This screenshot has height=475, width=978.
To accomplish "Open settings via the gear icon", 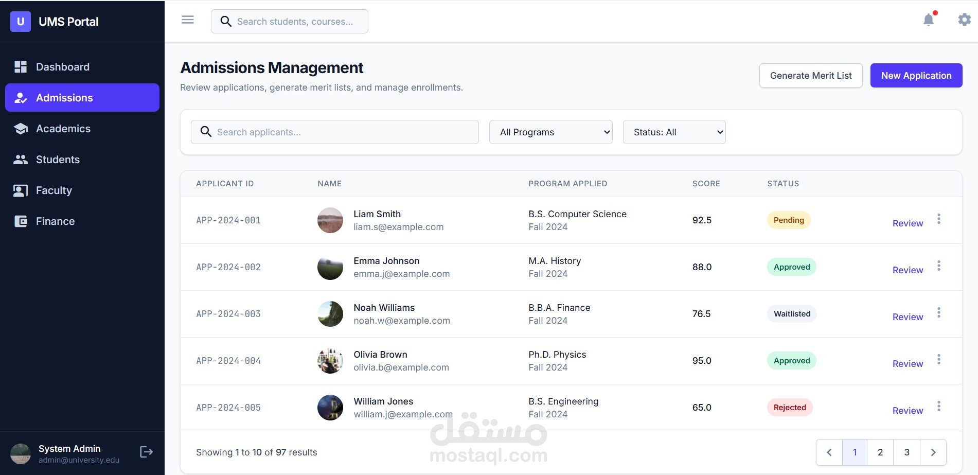I will 964,20.
